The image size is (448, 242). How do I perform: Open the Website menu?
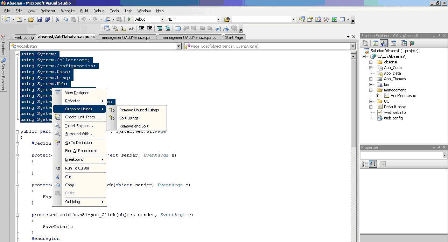point(67,11)
